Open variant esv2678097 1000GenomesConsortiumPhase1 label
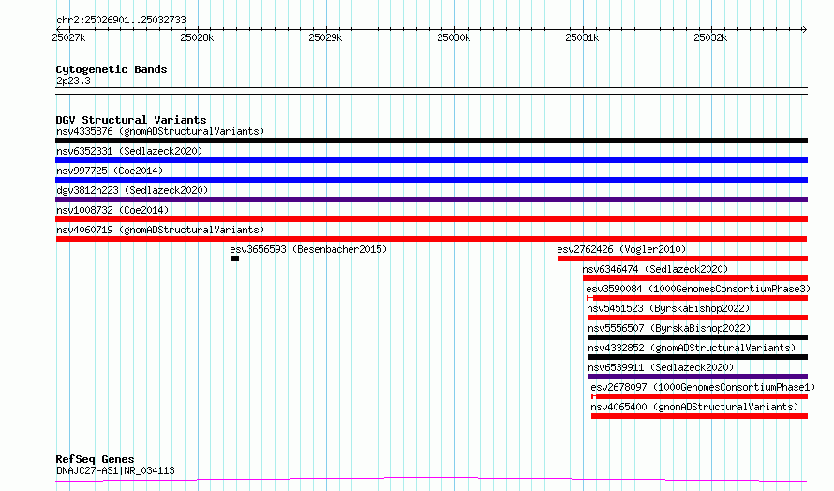The width and height of the screenshot is (834, 491). tap(703, 387)
